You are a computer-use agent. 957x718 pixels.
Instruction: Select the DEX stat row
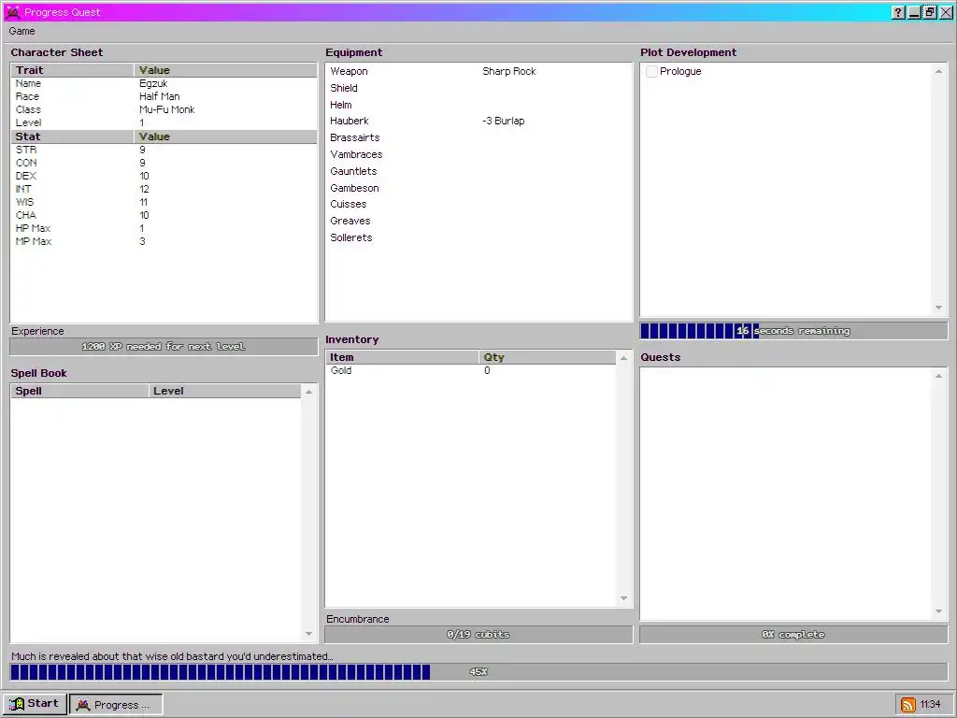pos(164,176)
